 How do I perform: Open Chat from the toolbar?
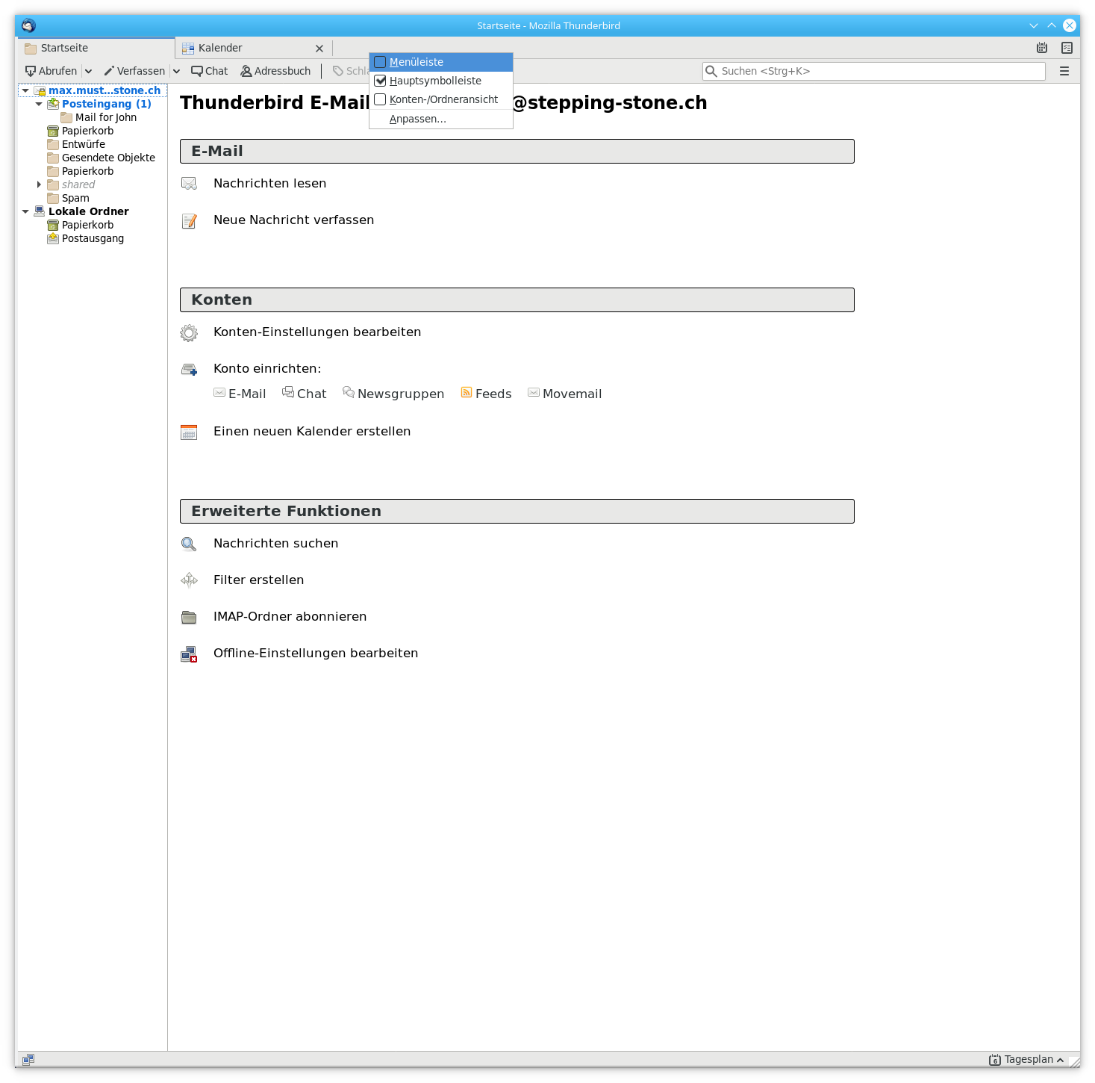point(210,71)
